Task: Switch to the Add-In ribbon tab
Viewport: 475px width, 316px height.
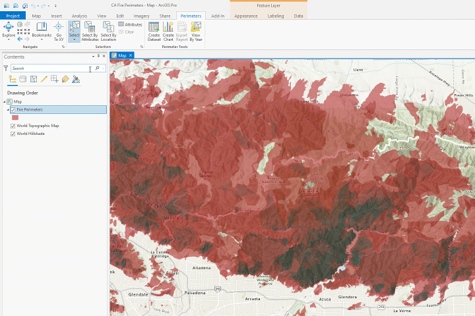Action: [x=218, y=16]
